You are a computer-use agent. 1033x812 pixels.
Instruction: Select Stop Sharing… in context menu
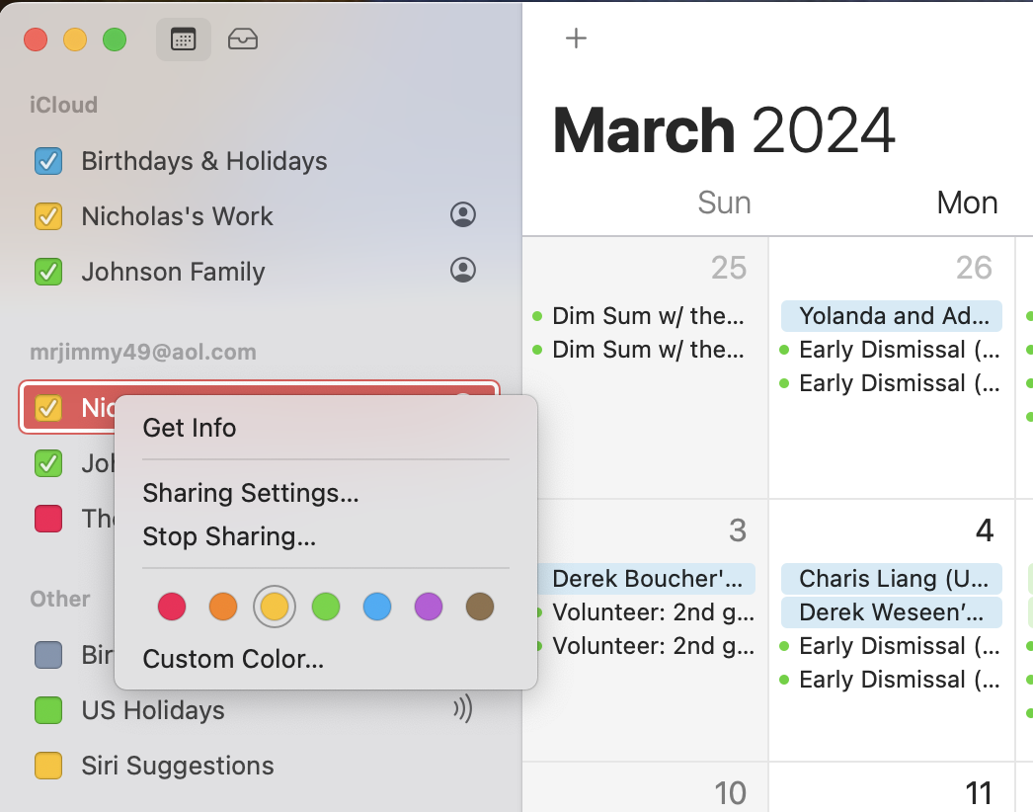pos(229,536)
